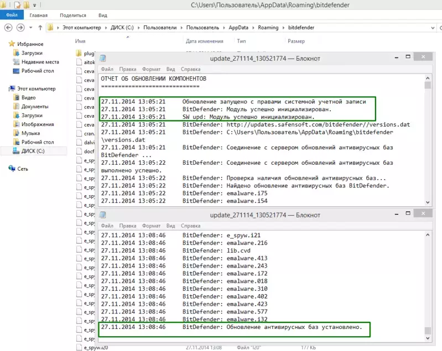Viewport: 442px width, 351px height.
Task: Open Документы folder in sidebar
Action: pyautogui.click(x=35, y=107)
